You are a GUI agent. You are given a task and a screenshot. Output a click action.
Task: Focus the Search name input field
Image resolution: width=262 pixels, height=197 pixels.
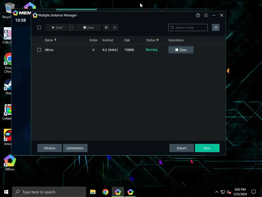click(188, 27)
